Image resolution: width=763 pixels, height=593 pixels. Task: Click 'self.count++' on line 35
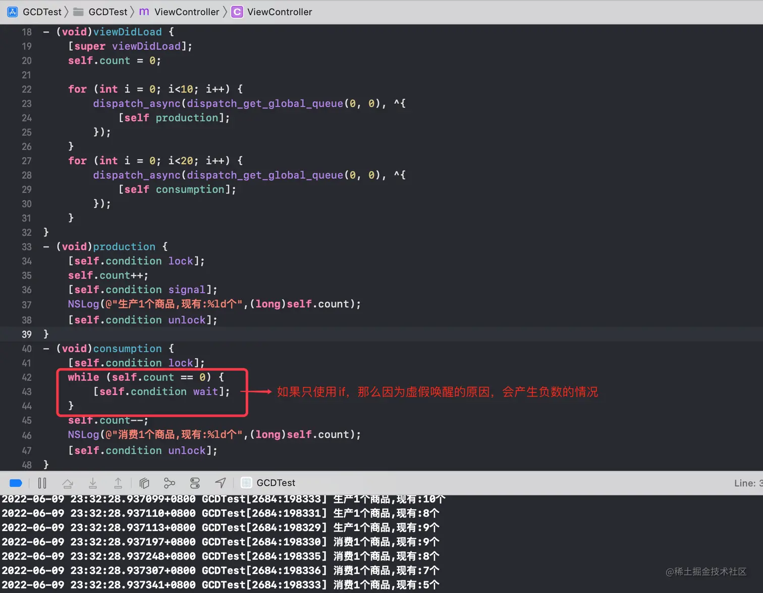coord(105,276)
